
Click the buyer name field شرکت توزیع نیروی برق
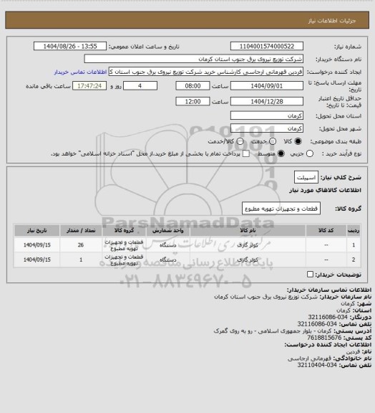point(193,59)
